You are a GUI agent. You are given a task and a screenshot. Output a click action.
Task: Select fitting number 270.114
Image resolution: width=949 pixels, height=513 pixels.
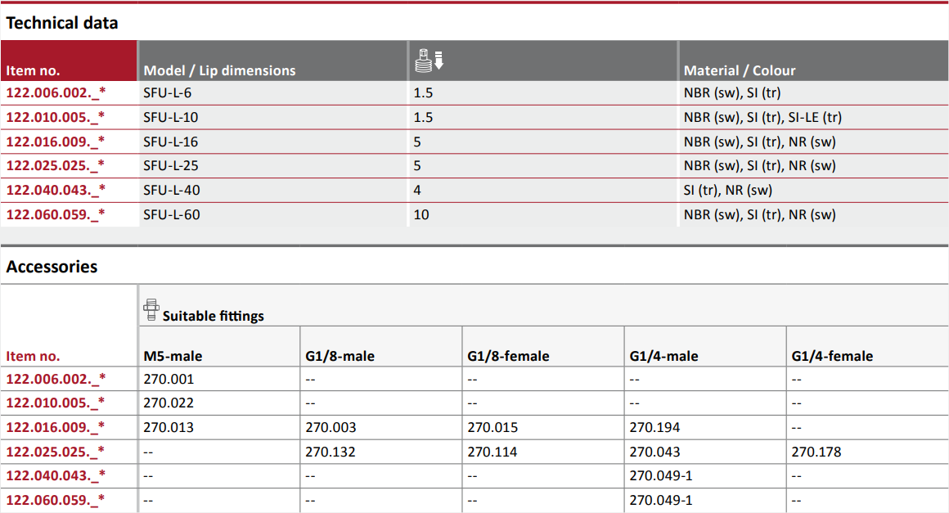(x=492, y=452)
